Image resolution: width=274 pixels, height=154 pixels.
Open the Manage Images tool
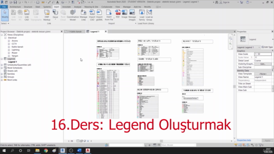coord(132,15)
